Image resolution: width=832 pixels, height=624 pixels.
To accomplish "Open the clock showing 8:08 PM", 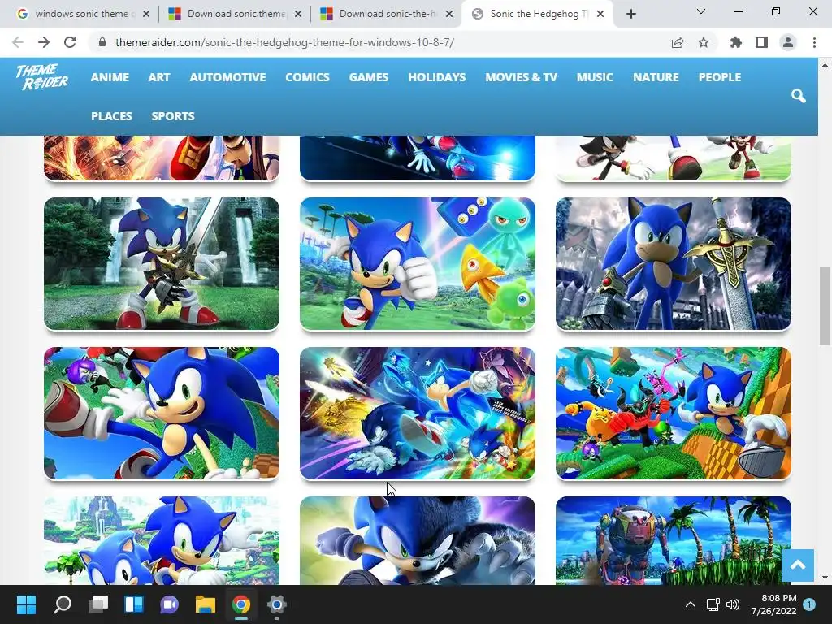I will [774, 604].
